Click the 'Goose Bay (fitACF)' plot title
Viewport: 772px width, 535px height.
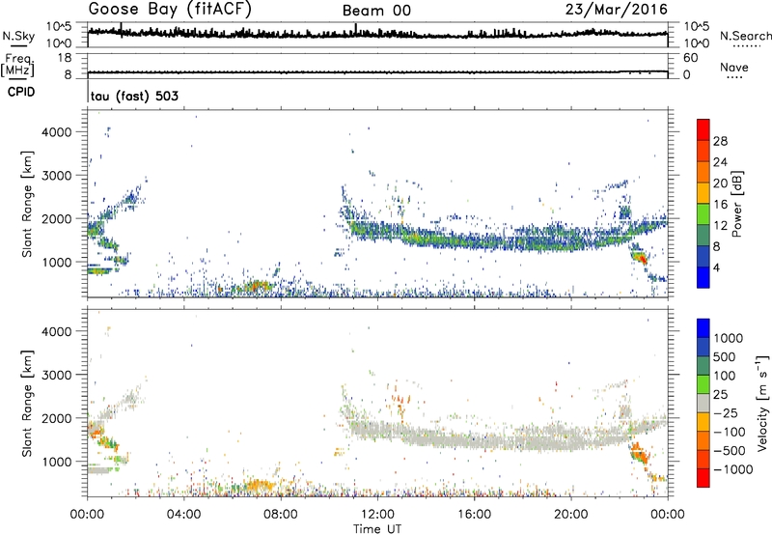pyautogui.click(x=170, y=10)
